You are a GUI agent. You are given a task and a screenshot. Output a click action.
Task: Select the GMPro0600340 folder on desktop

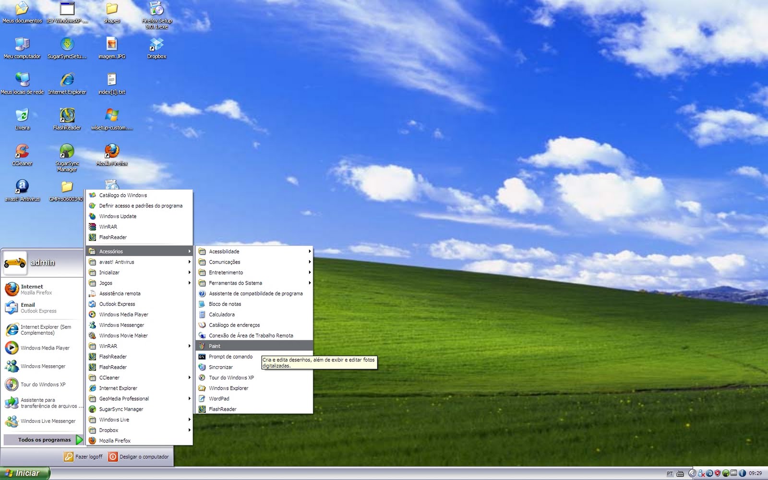pyautogui.click(x=66, y=191)
